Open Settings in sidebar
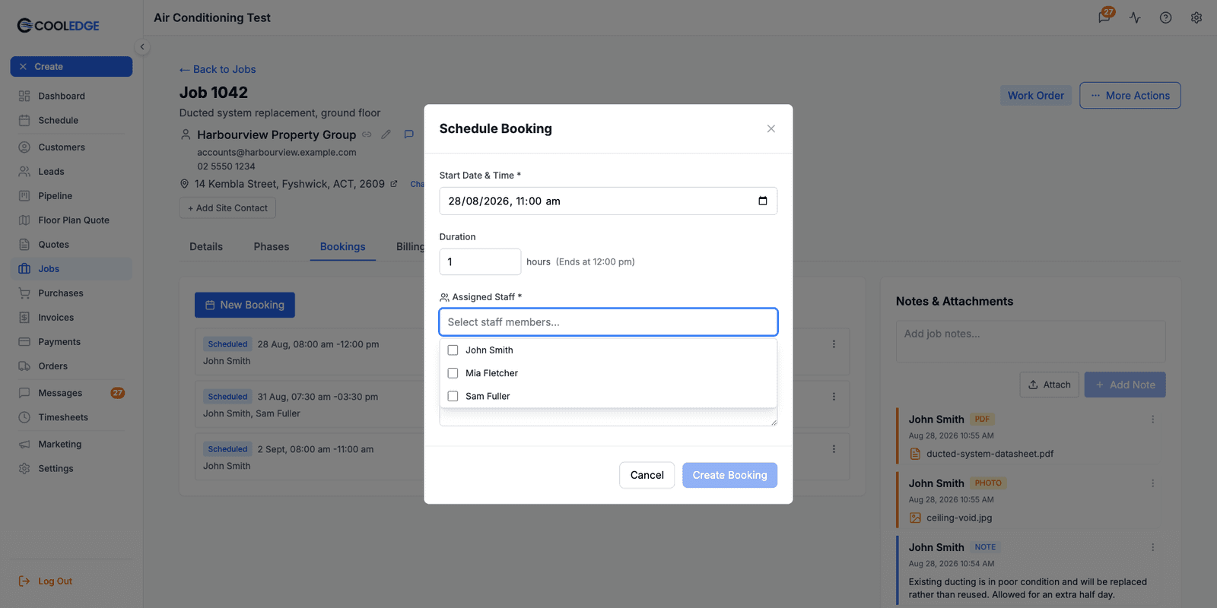The width and height of the screenshot is (1217, 608). click(x=71, y=469)
